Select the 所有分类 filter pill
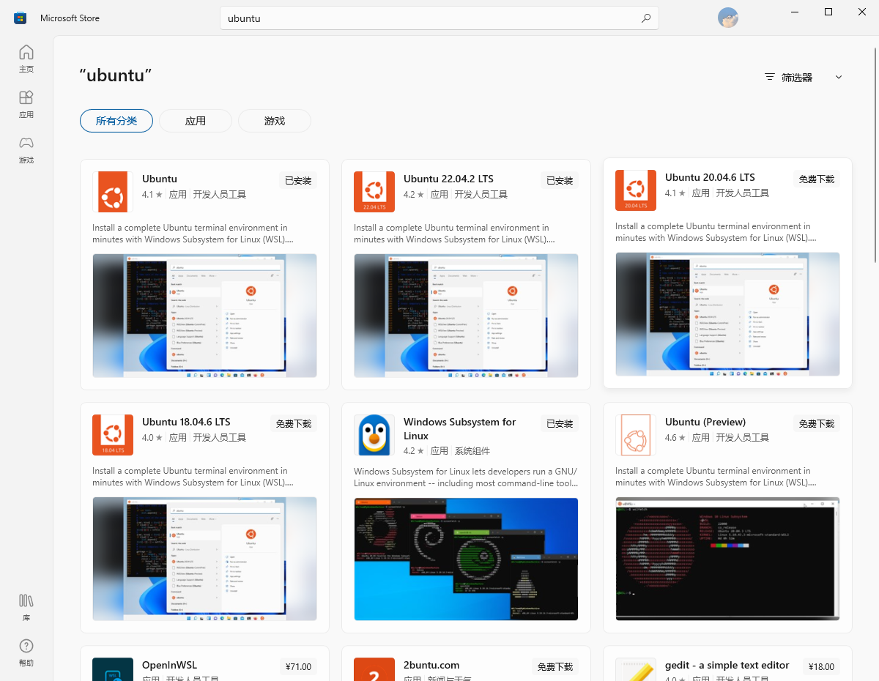879x681 pixels. (116, 121)
